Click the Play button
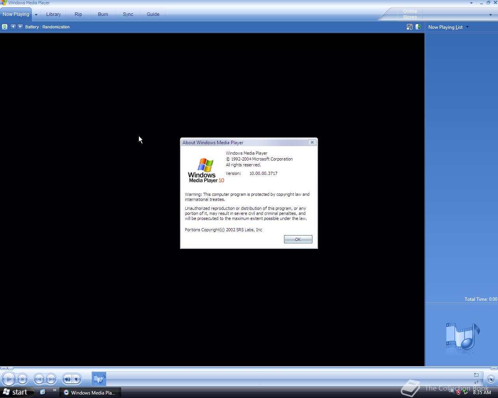Screen dimensions: 498x398 point(9,379)
